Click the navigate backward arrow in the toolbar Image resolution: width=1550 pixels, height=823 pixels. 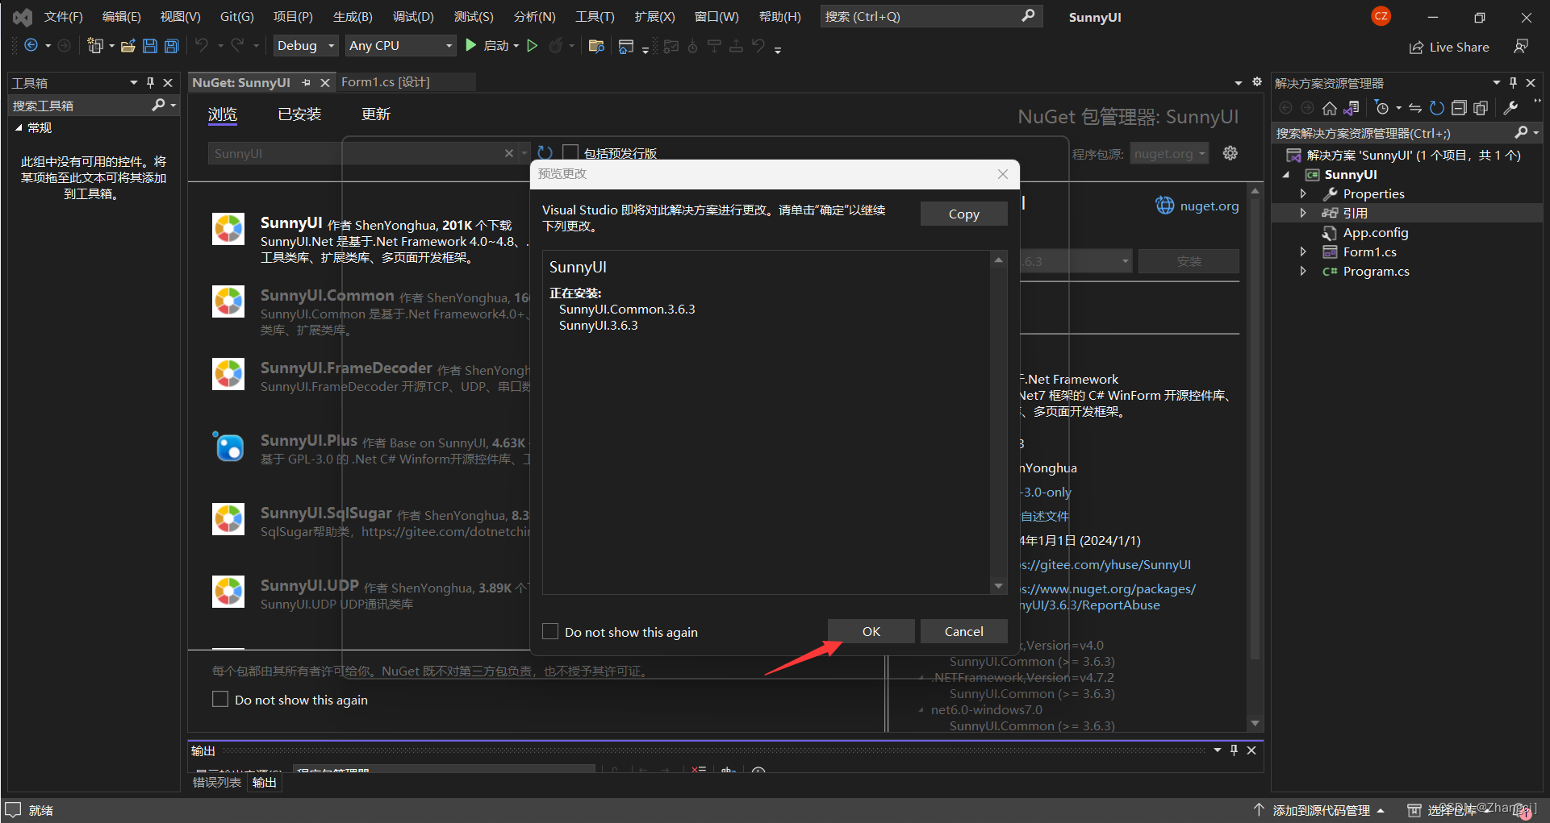coord(31,46)
